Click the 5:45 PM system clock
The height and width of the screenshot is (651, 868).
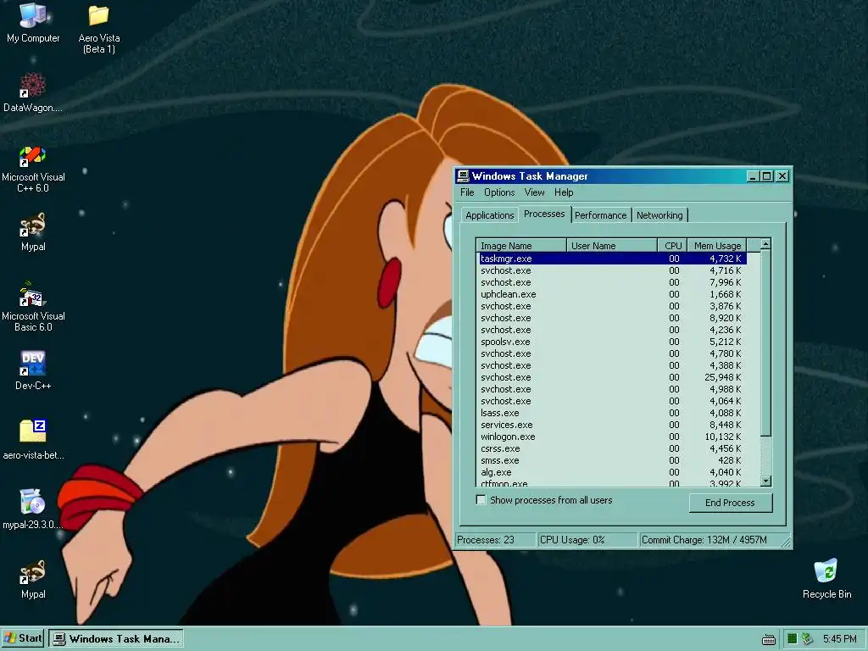[x=839, y=639]
